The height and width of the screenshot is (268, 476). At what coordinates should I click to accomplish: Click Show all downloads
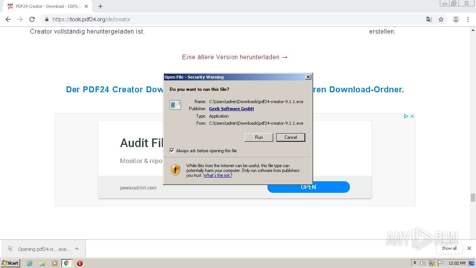449,248
